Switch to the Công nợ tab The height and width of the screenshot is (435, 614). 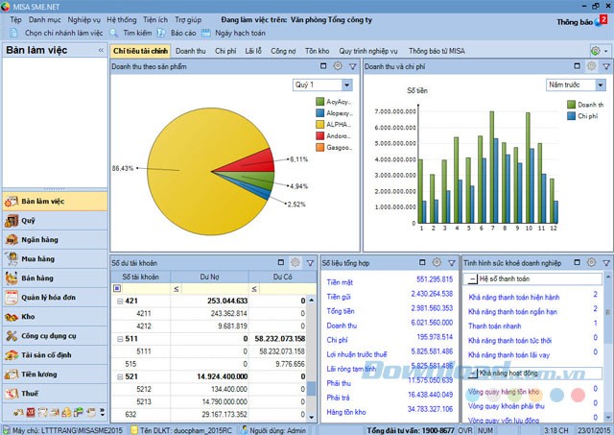[x=283, y=50]
